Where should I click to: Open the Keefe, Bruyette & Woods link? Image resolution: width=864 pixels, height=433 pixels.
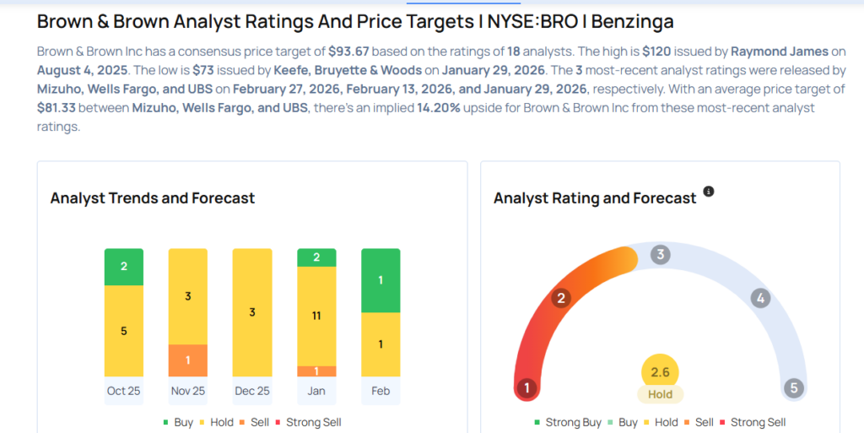tap(348, 69)
